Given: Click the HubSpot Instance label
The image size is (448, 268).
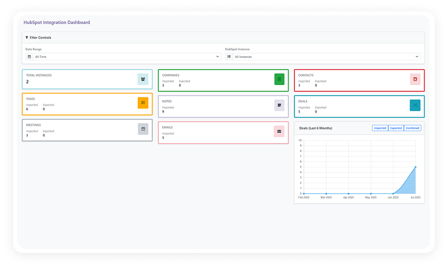Looking at the screenshot, I should [237, 49].
